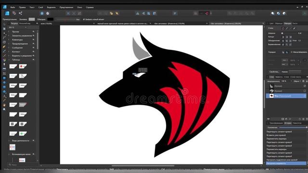Switch to the Образцы panel tab
Image resolution: width=308 pixels, height=173 pixels.
pyautogui.click(x=279, y=24)
